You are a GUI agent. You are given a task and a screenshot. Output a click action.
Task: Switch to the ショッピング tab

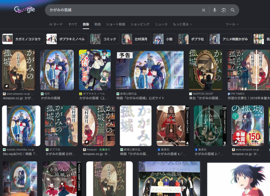(x=140, y=24)
